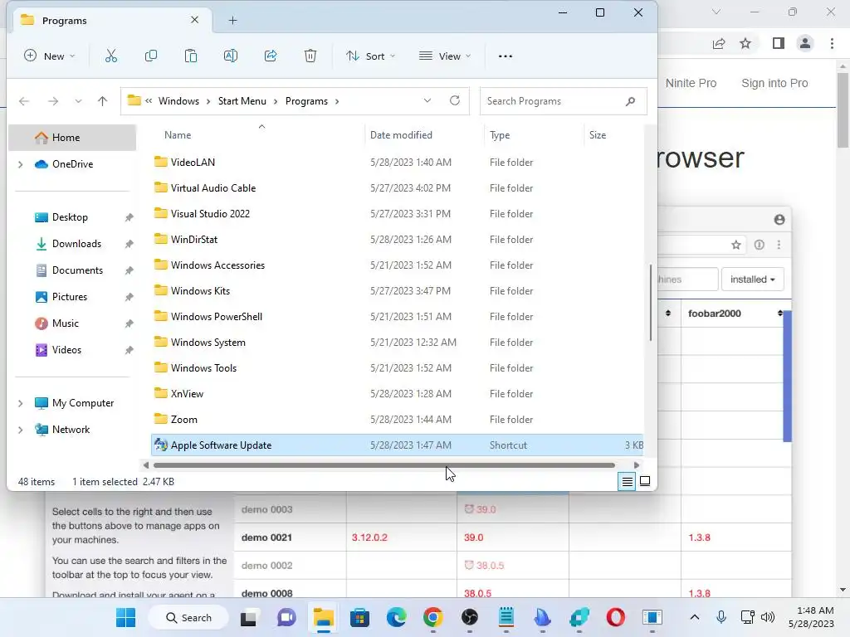Open Windows Start button

tap(126, 617)
